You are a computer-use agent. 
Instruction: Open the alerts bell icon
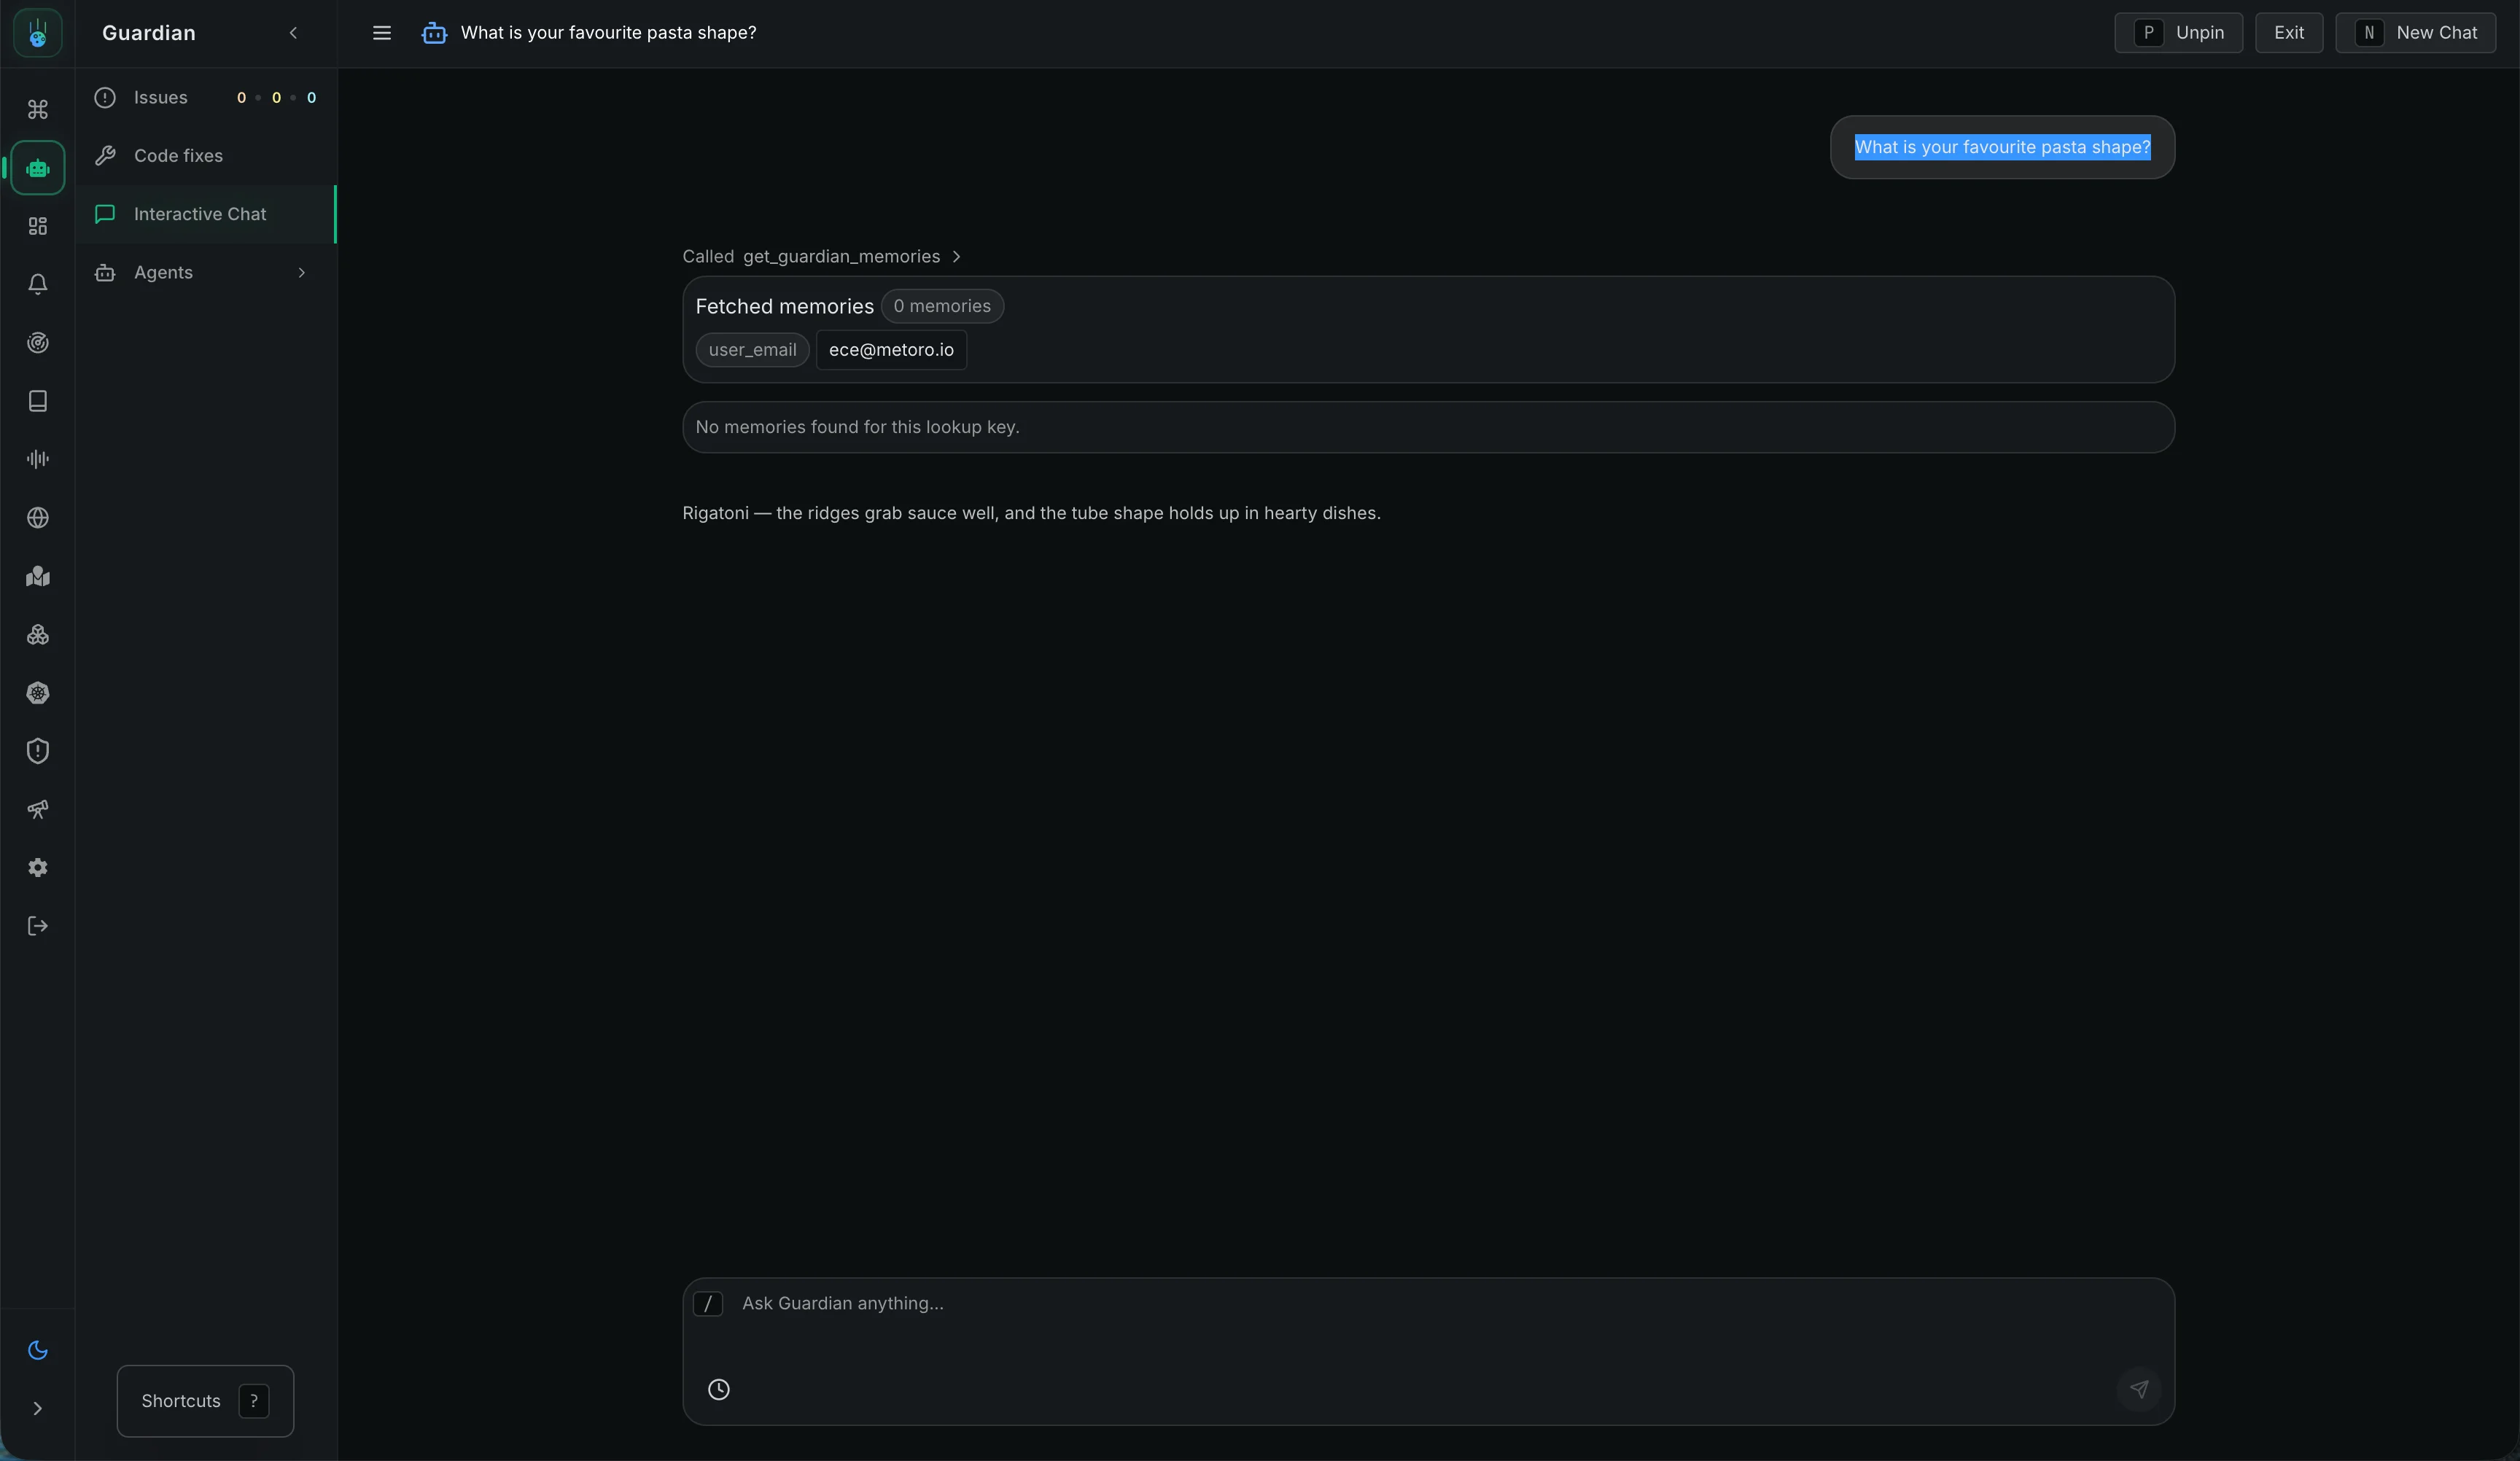pyautogui.click(x=38, y=284)
